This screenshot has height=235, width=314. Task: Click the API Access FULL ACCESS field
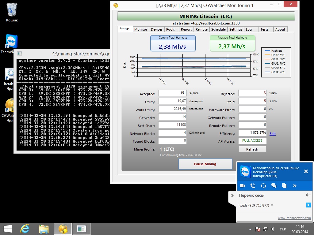[x=252, y=141]
